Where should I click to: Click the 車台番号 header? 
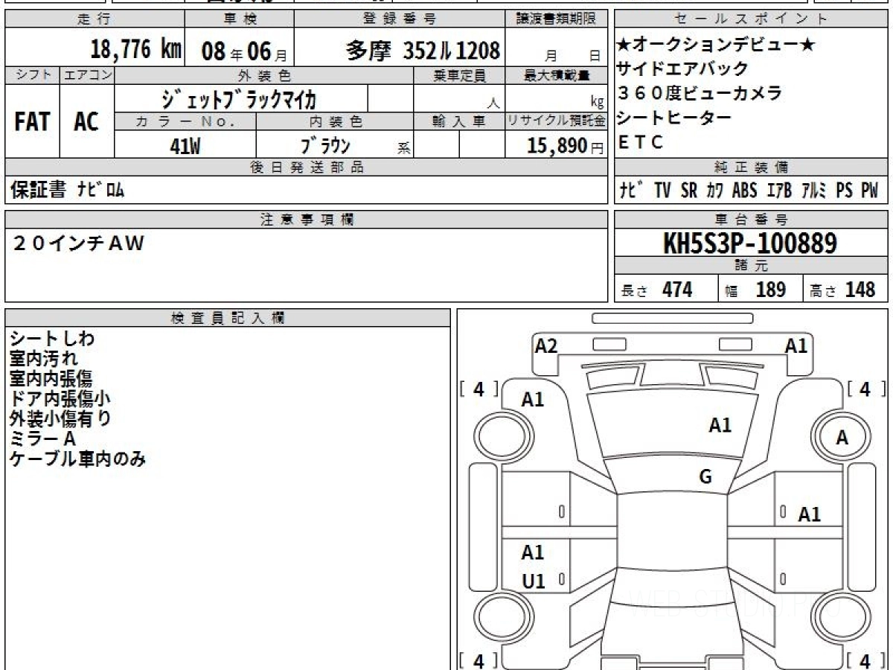pos(752,219)
